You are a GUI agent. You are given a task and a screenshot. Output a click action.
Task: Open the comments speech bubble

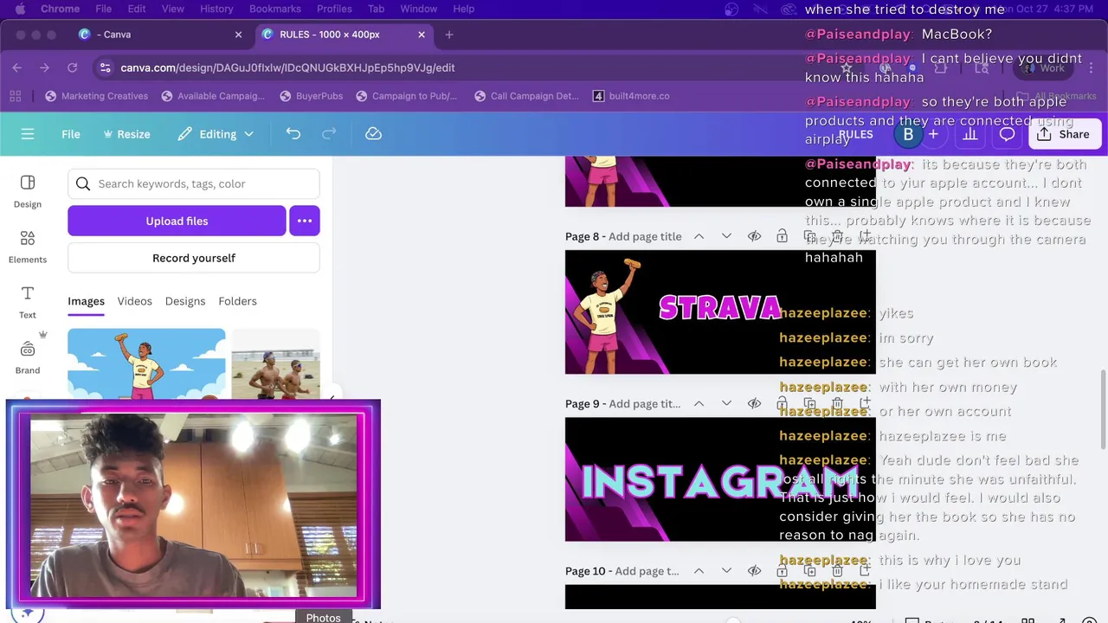click(1007, 134)
